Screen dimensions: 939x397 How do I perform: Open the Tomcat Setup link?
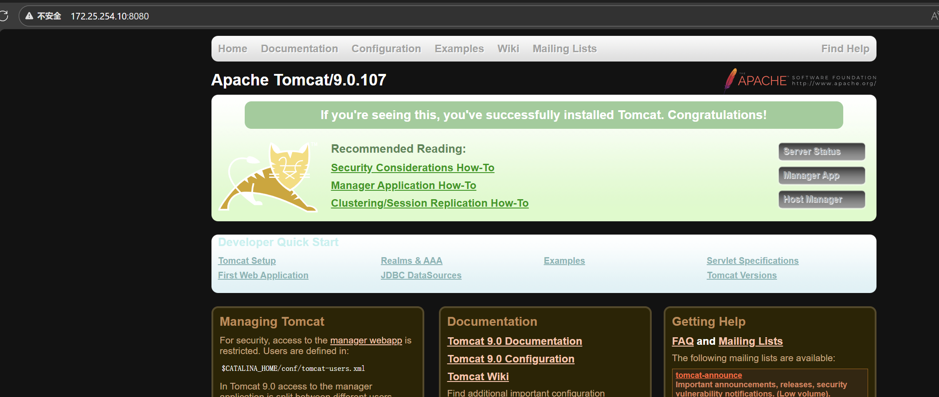coord(247,261)
